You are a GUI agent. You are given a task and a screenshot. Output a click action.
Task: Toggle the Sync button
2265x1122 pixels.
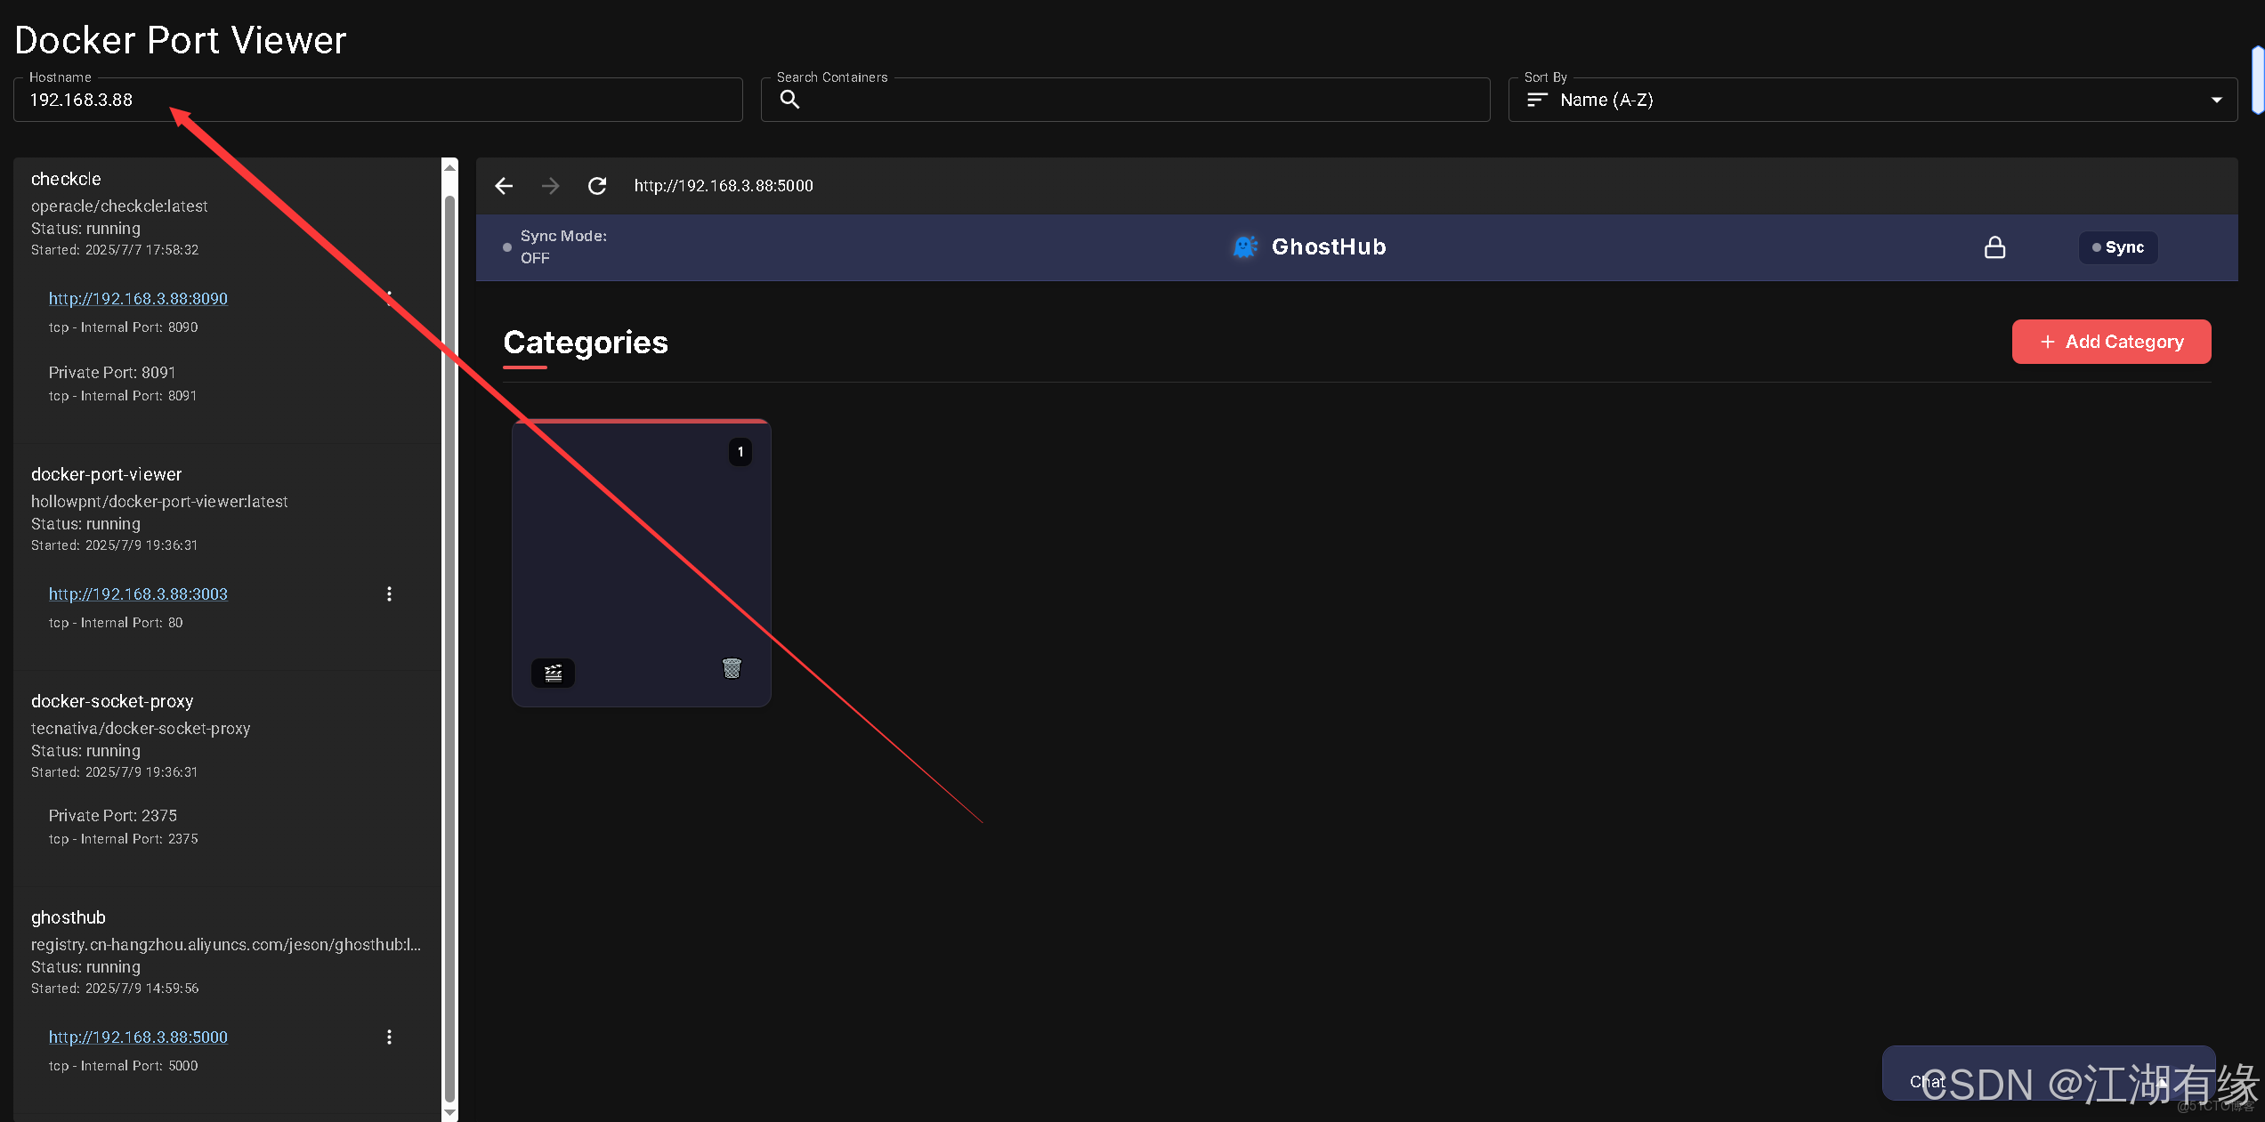point(2117,247)
